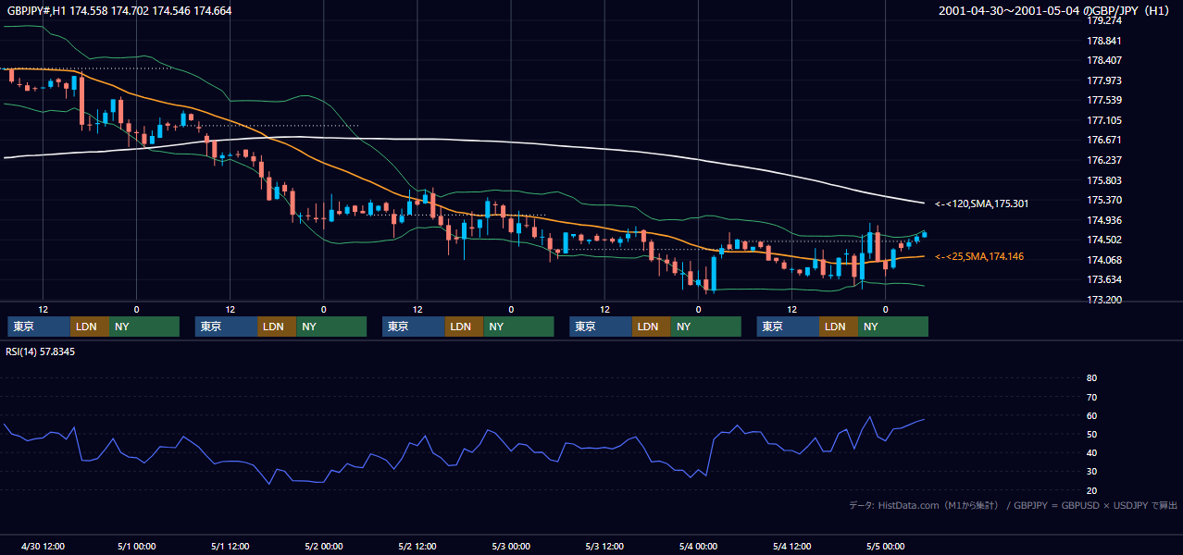This screenshot has height=555, width=1183.
Task: Click price axis value 177.105
Action: (x=1103, y=120)
